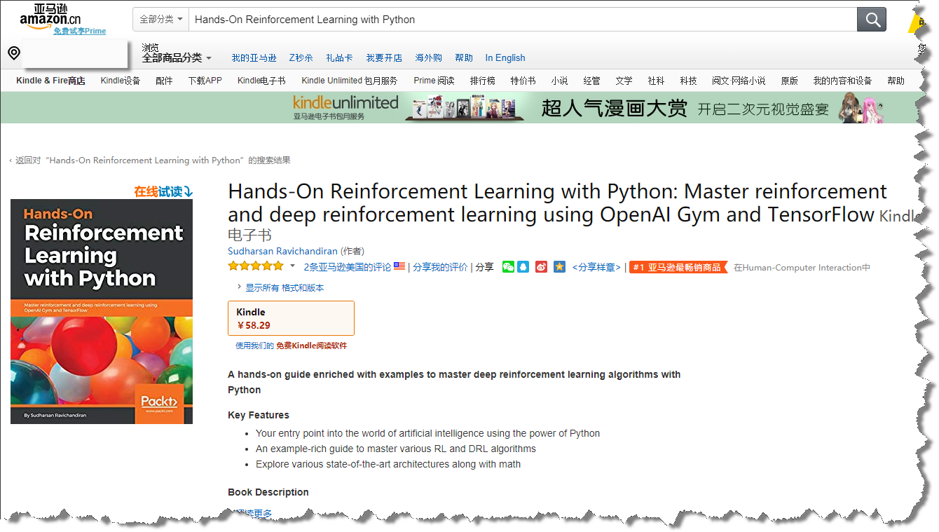
Task: Click the 分享我的评价 link
Action: pyautogui.click(x=440, y=267)
